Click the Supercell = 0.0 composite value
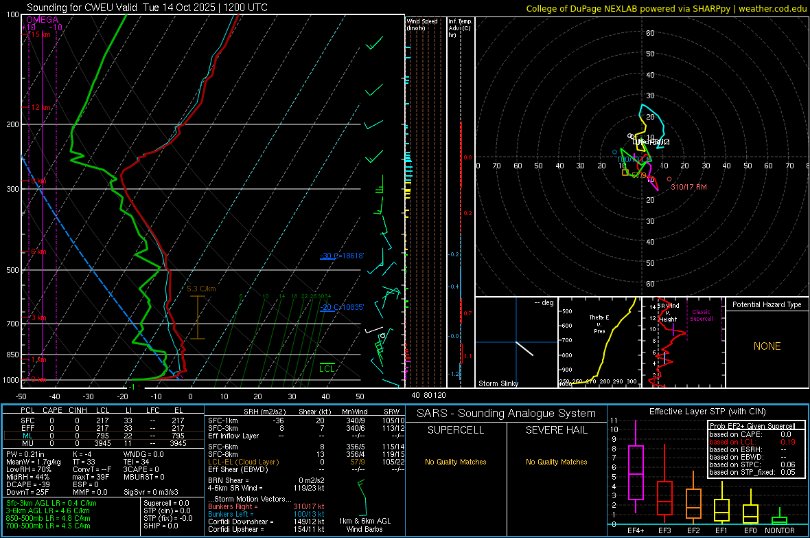Screen dimensions: 810x538 coord(166,503)
